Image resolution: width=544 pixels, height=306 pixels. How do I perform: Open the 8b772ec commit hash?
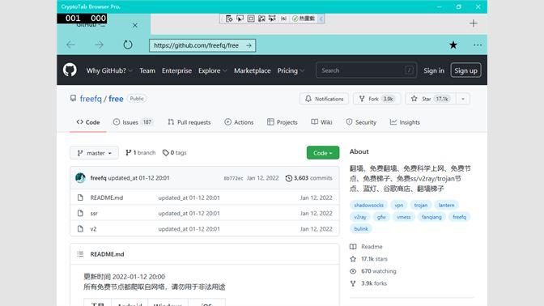[x=233, y=178]
